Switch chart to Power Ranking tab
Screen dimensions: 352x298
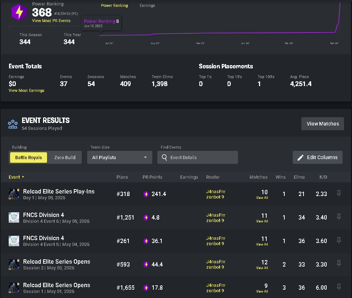(114, 5)
